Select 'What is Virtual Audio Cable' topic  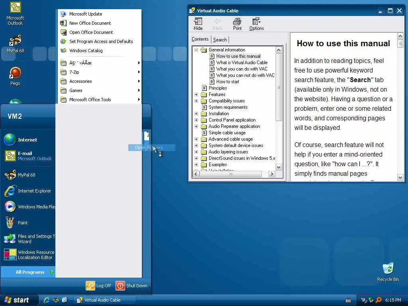coord(242,63)
